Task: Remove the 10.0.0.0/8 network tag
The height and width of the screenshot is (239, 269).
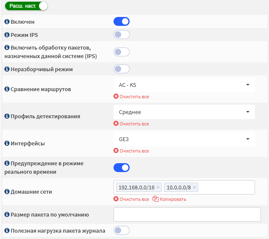Action: 194,187
